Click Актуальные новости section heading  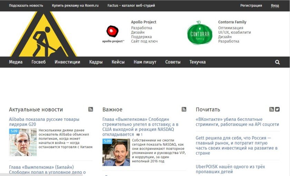click(36, 110)
